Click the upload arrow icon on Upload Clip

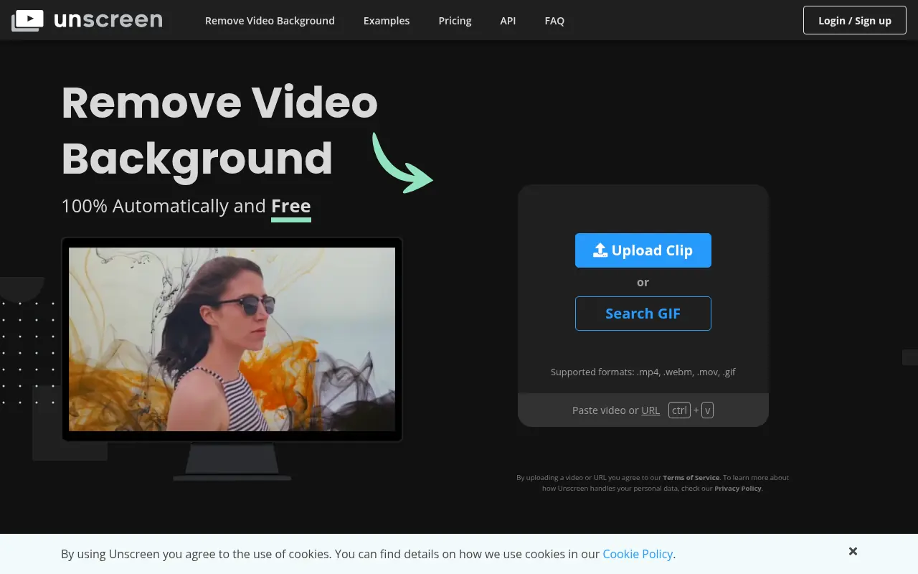point(600,250)
